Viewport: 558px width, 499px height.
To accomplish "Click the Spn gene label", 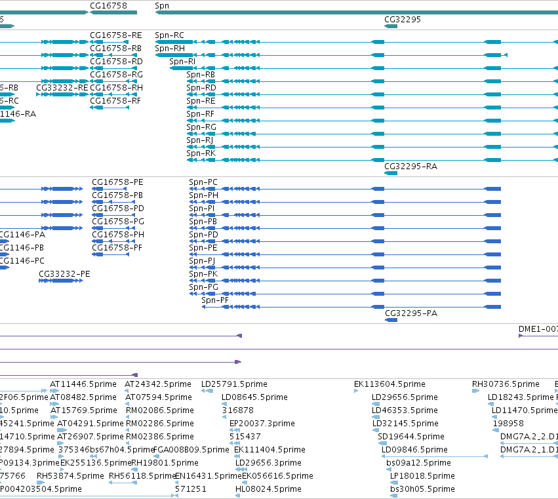I will point(162,6).
